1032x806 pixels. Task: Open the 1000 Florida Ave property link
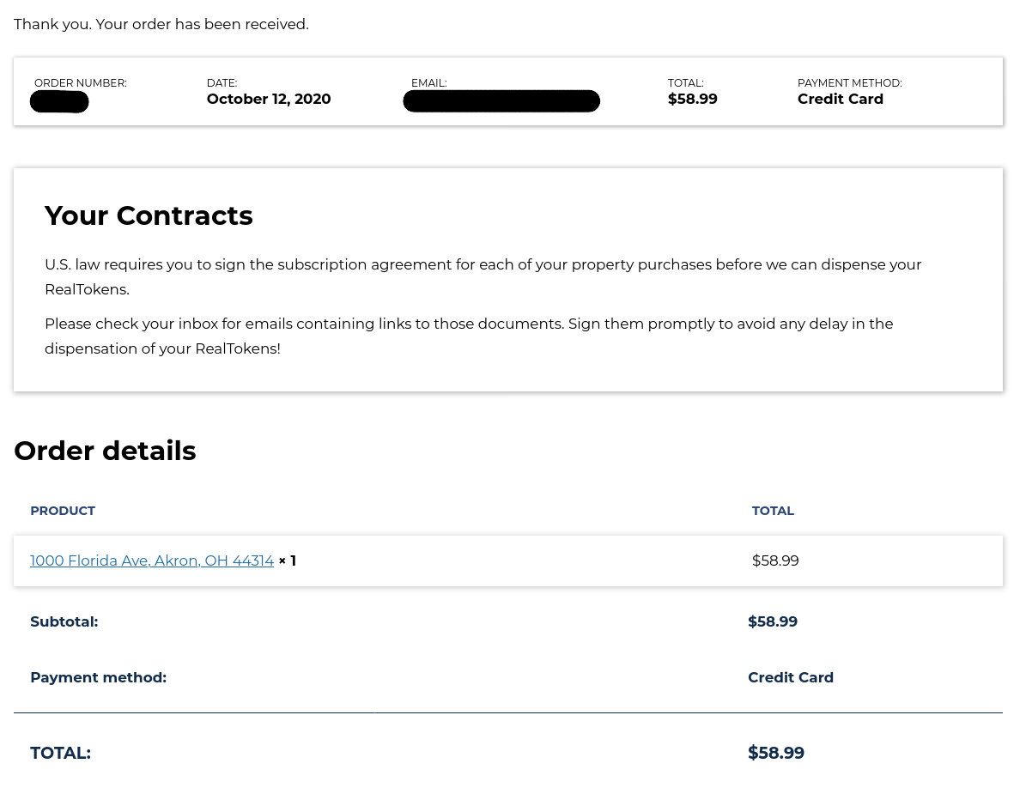click(152, 561)
